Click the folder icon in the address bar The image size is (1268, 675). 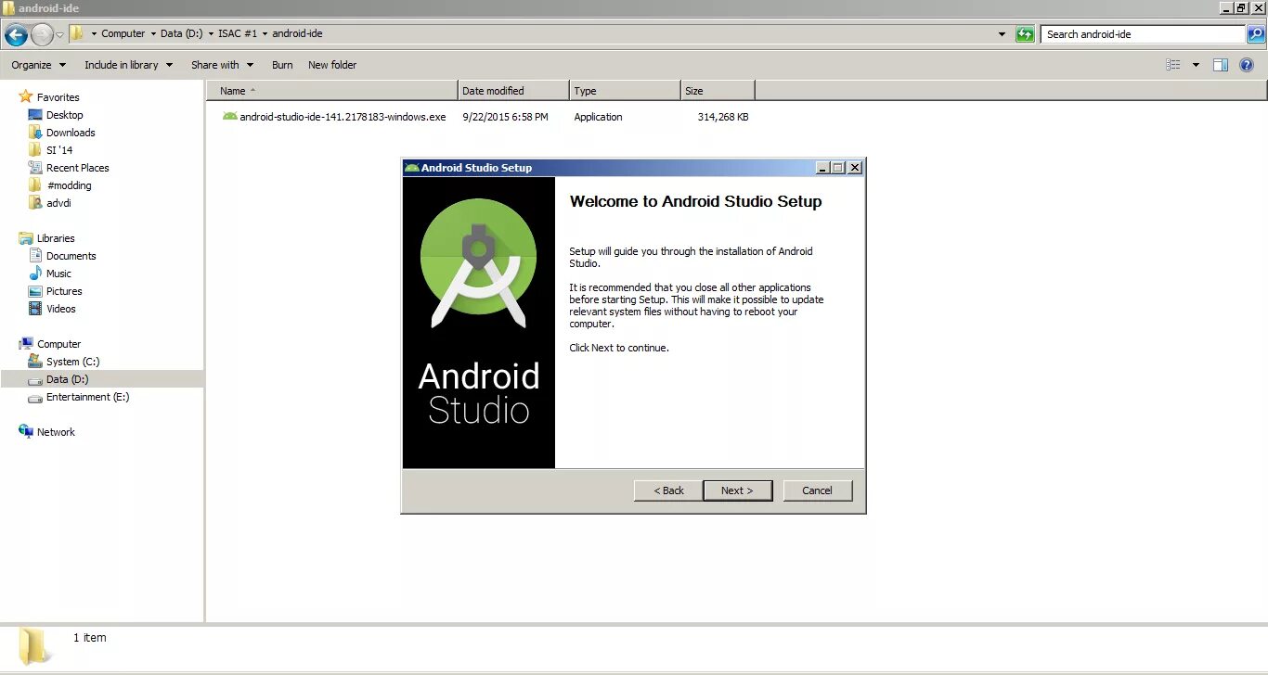pyautogui.click(x=77, y=33)
